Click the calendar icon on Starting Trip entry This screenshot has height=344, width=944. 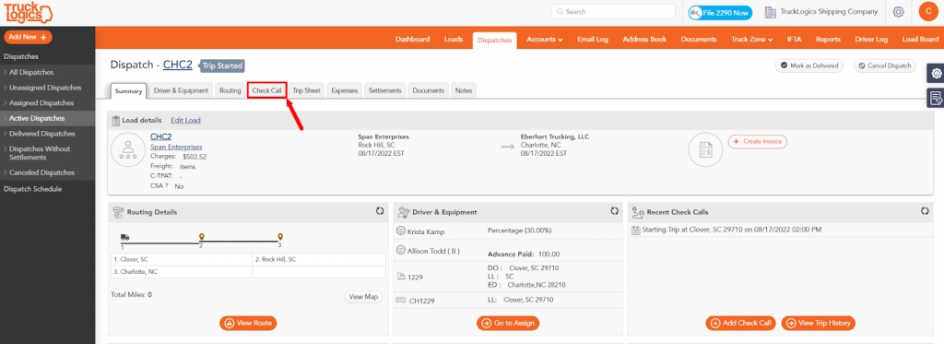coord(637,230)
